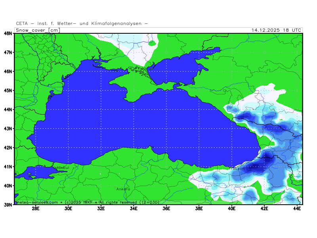Click the Trabzon city label

[237, 169]
